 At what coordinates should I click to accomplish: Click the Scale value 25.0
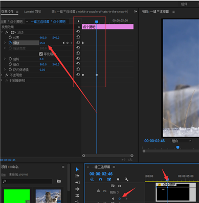[42, 43]
